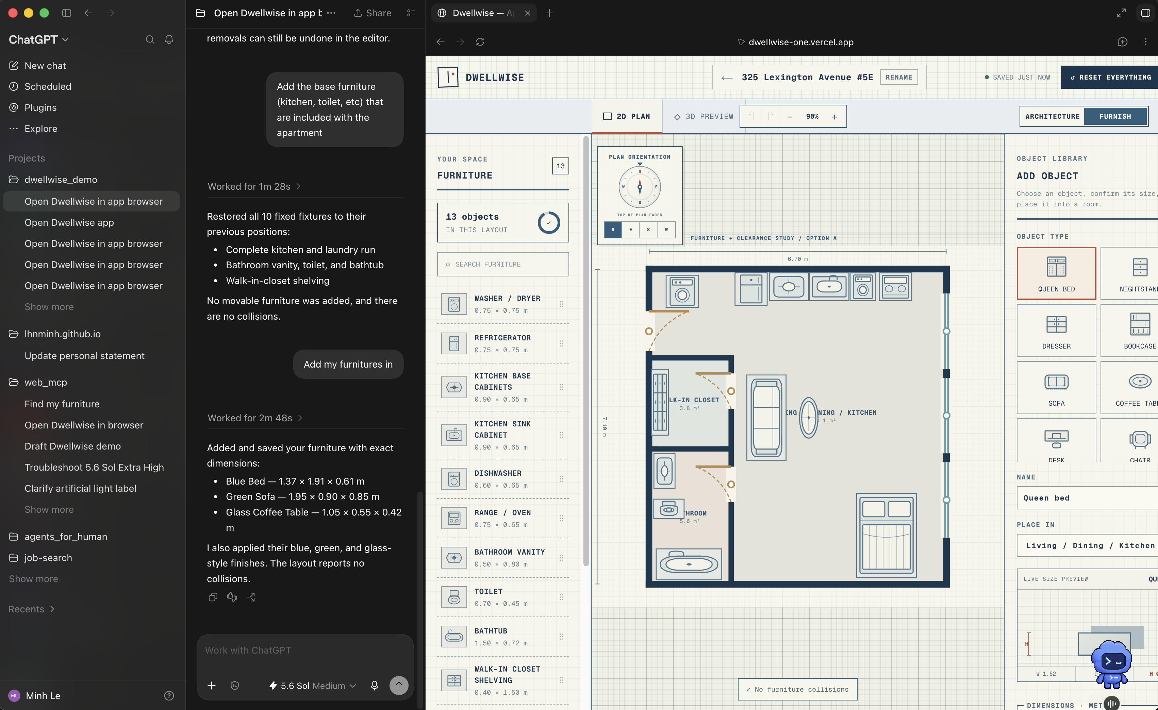1158x710 pixels.
Task: Set plan orientation to W
Action: point(666,230)
